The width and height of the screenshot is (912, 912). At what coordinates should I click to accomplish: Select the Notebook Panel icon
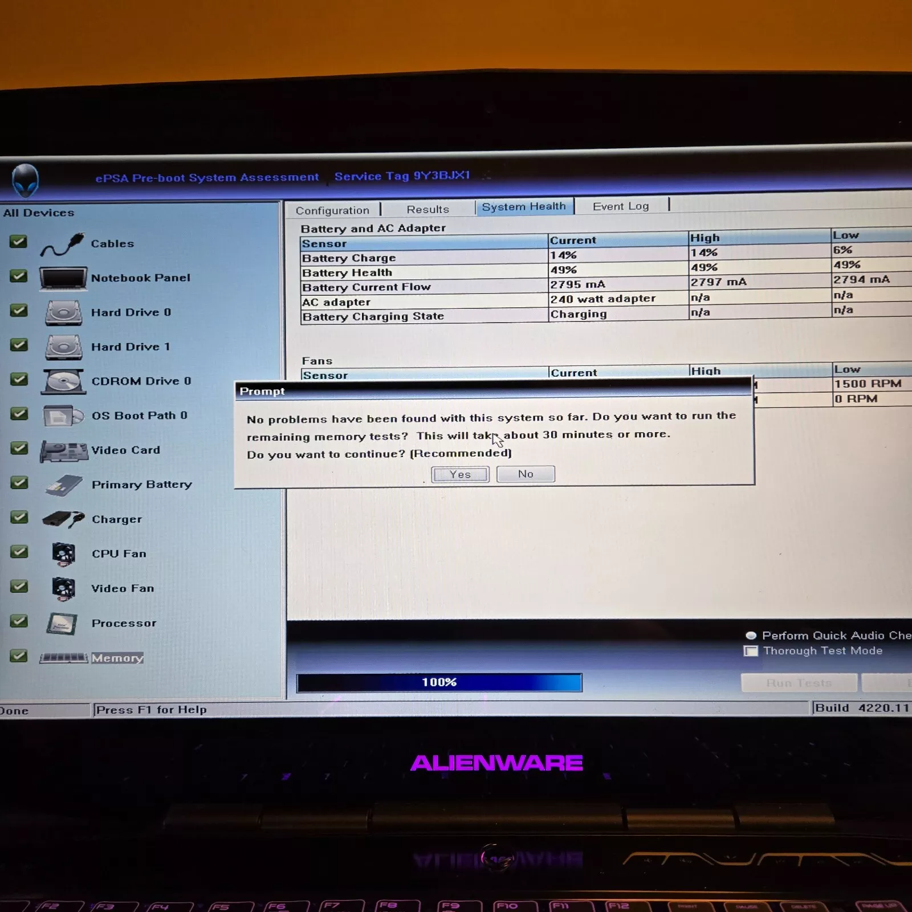(63, 279)
